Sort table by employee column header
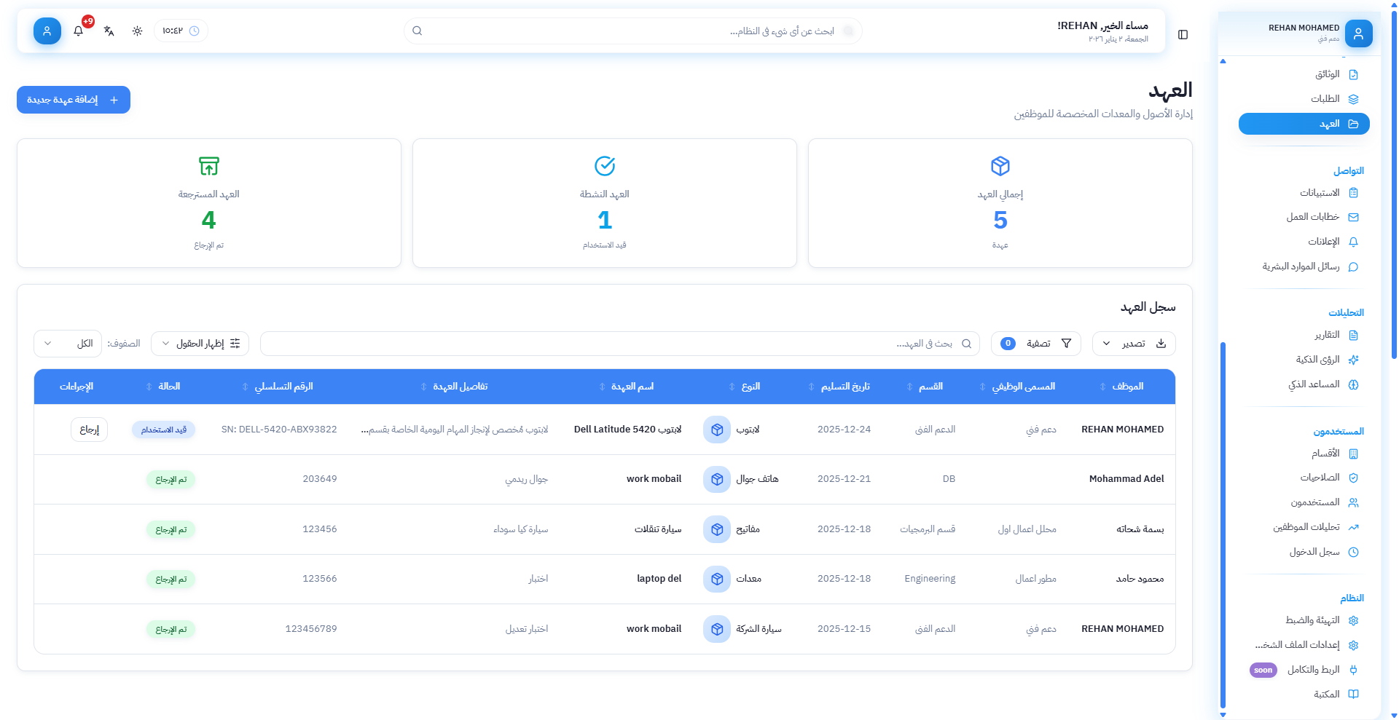 (x=1126, y=387)
